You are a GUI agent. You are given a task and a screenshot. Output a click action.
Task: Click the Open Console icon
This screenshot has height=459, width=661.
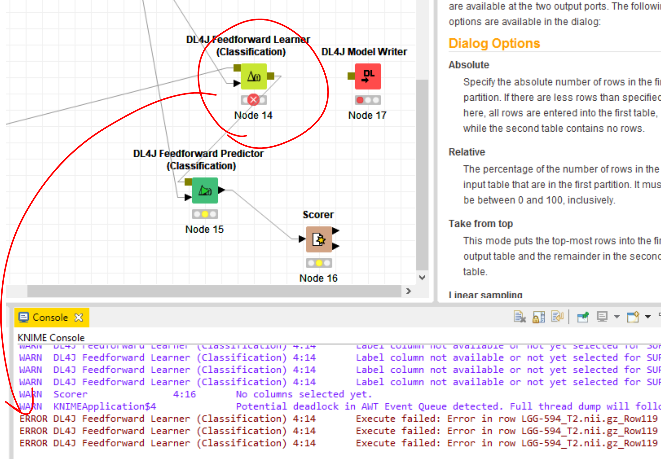633,317
